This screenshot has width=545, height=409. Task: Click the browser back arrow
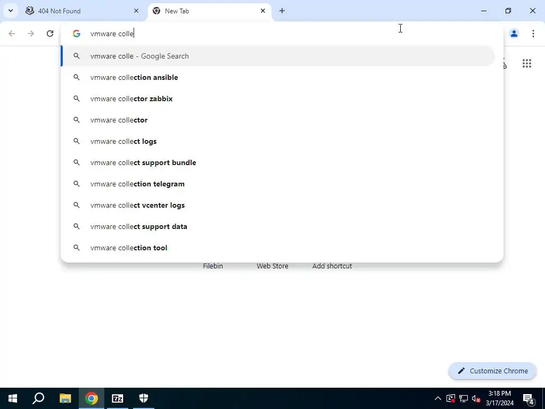[x=12, y=34]
